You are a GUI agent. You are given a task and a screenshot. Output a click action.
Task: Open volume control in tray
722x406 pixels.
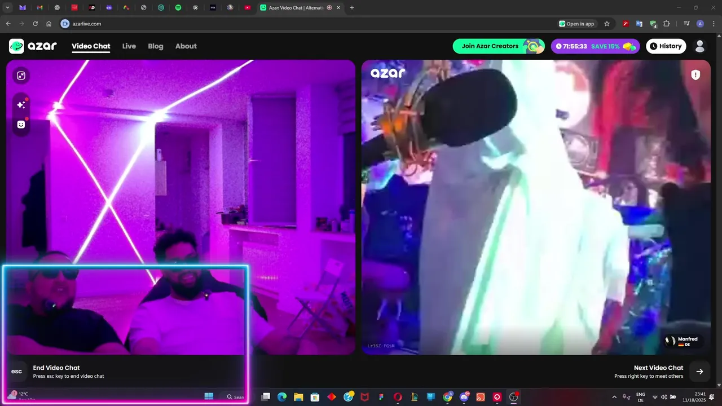[x=664, y=397]
